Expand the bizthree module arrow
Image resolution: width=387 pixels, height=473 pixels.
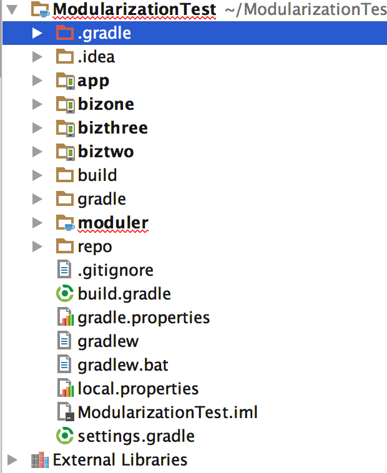[37, 127]
